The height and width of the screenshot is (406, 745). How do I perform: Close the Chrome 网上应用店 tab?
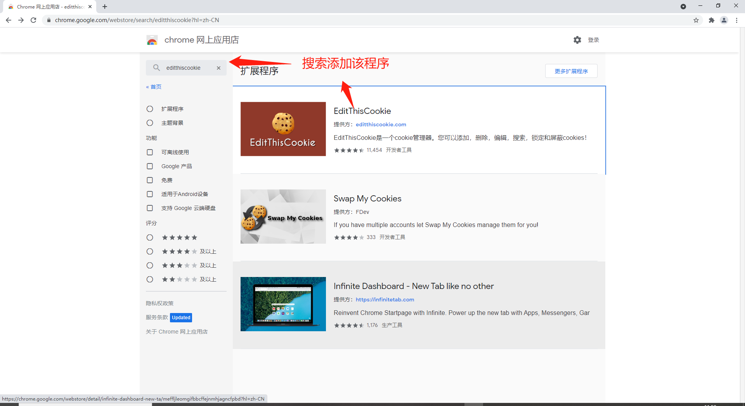coord(90,7)
